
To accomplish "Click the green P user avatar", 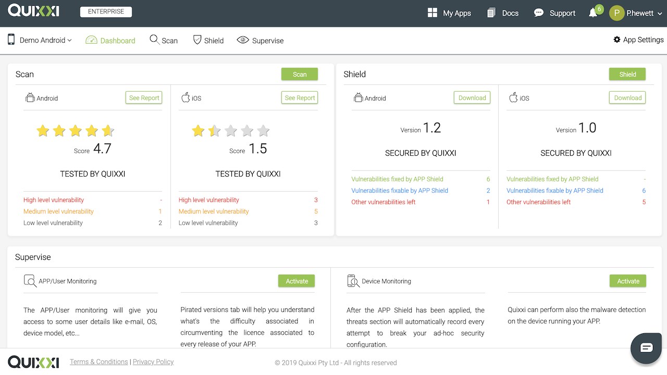I will pyautogui.click(x=617, y=14).
